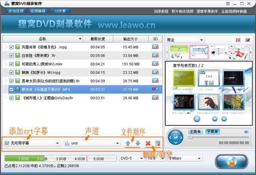Switch to 主菜单 tab

click(x=195, y=131)
